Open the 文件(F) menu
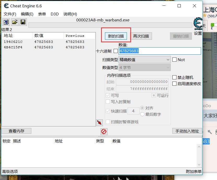This screenshot has width=217, height=180. point(10,14)
